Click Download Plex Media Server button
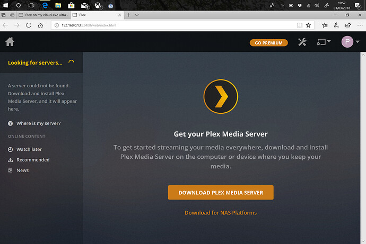Screen dimensions: 366x244 point(221,193)
